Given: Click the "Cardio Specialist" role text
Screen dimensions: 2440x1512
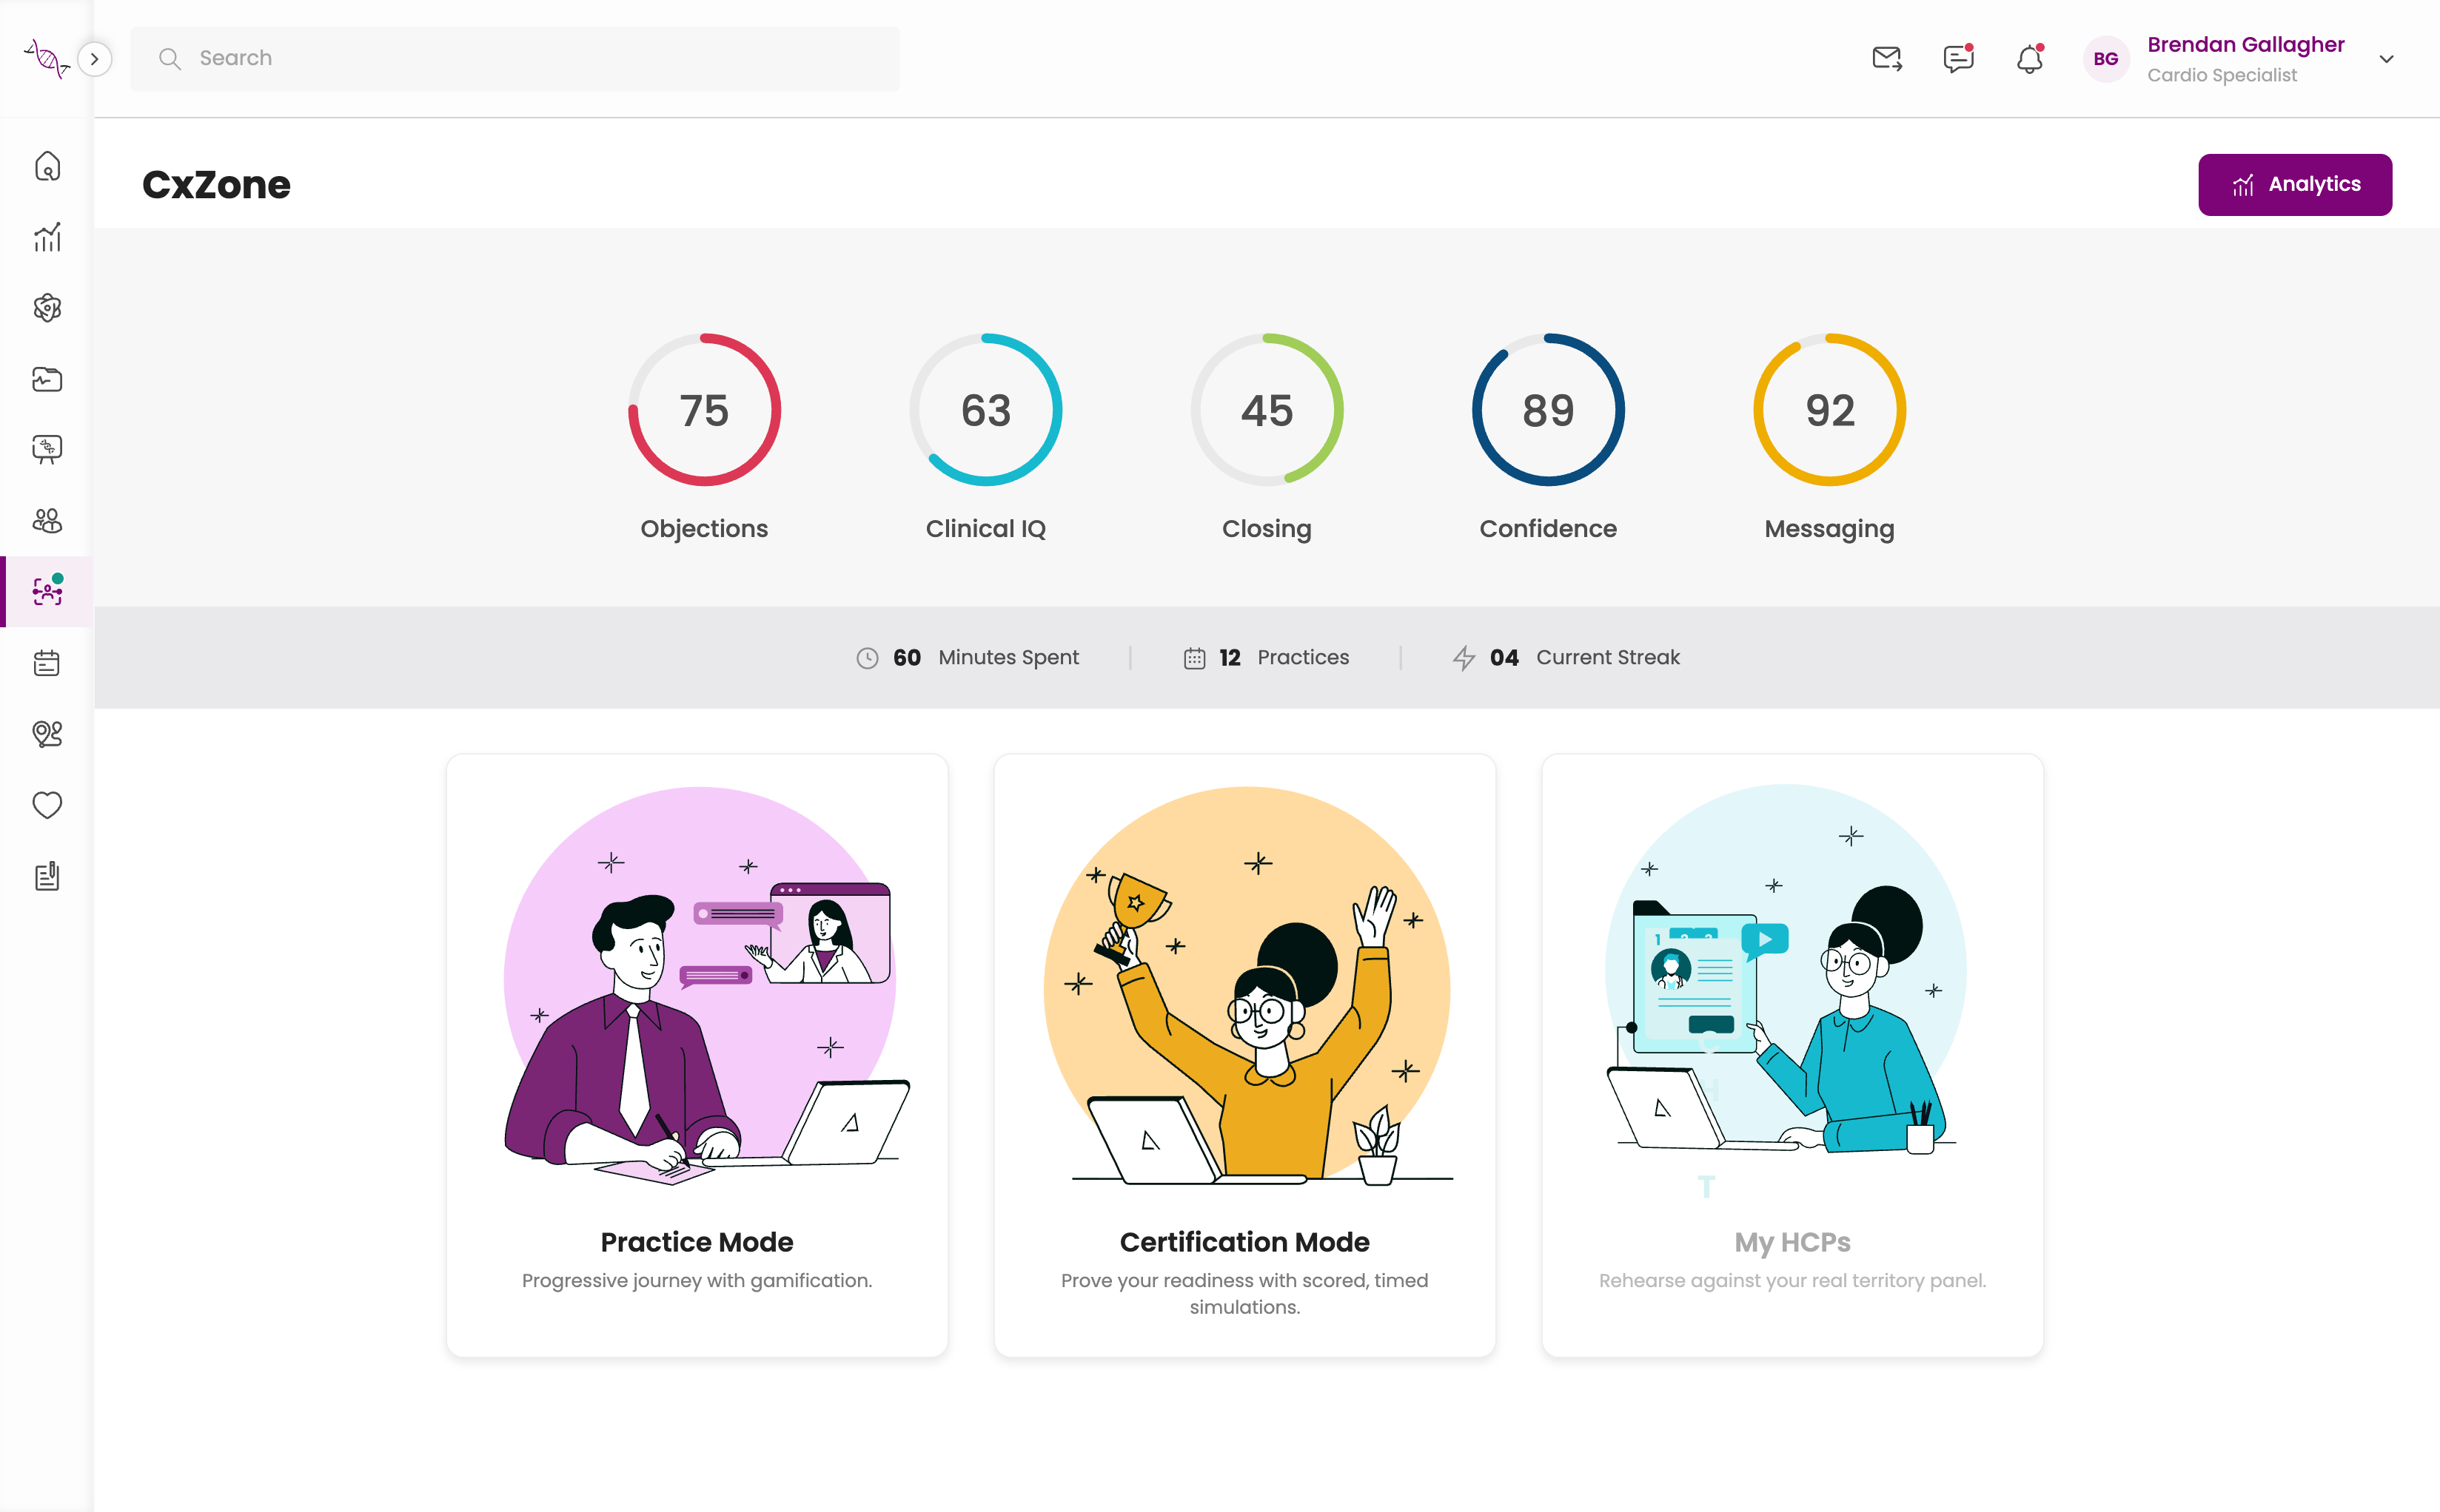Looking at the screenshot, I should [2221, 76].
